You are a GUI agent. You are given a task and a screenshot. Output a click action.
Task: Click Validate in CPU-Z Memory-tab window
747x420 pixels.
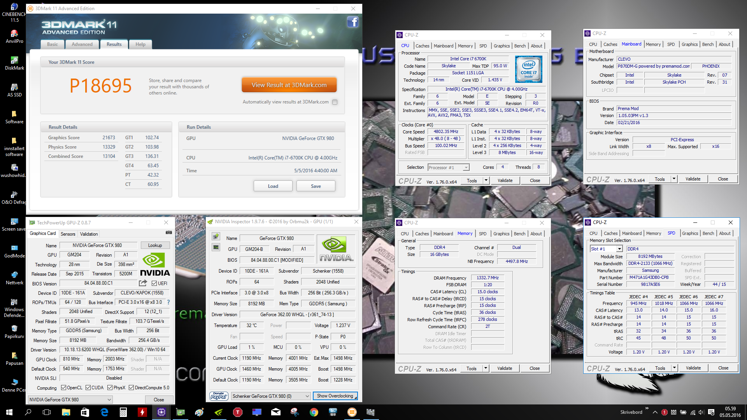(505, 368)
